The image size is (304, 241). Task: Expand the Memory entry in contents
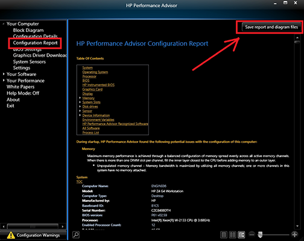(x=80, y=98)
